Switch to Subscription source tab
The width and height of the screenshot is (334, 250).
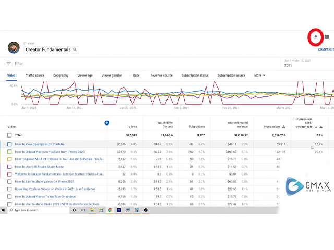(231, 76)
